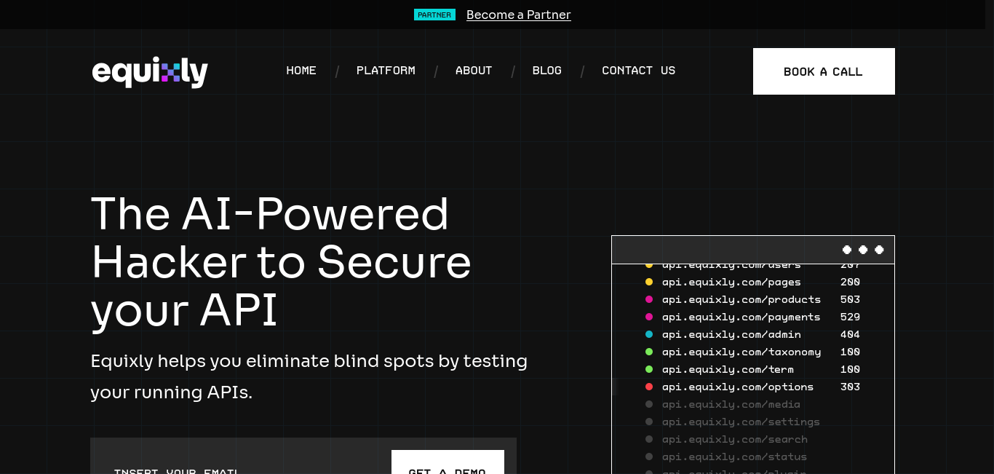994x474 pixels.
Task: Click the GET A DEMO button
Action: coord(448,462)
